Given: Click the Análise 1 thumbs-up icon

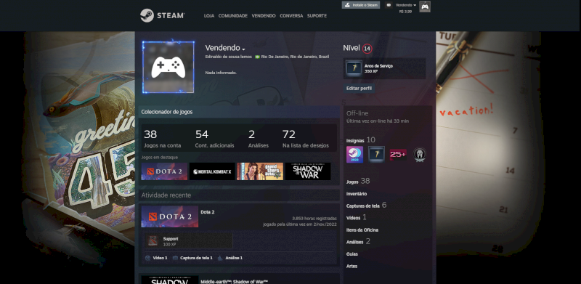Looking at the screenshot, I should click(220, 258).
